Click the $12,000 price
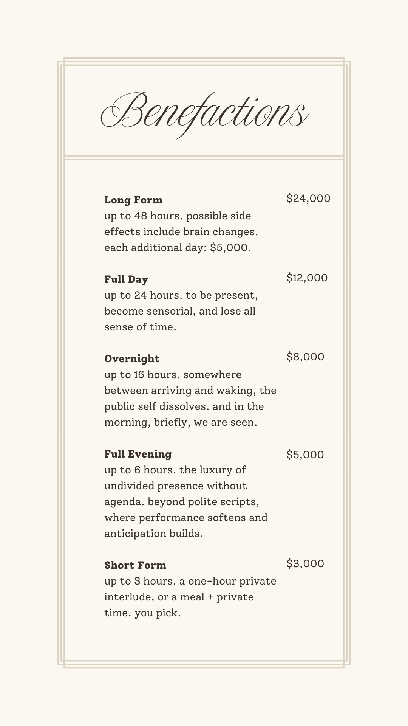The image size is (408, 726). point(307,278)
